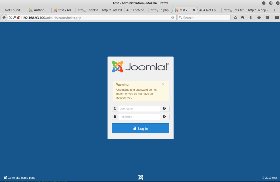Bookmark this page with the star icon
The width and height of the screenshot is (280, 182).
235,18
